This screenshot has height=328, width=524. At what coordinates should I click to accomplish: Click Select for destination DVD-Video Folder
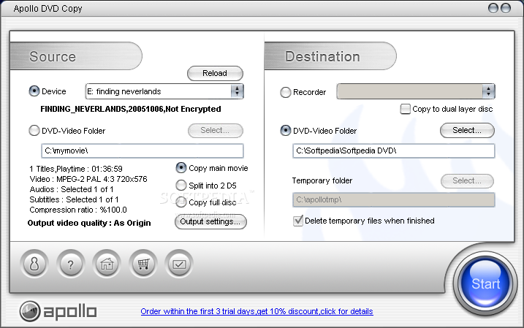467,131
